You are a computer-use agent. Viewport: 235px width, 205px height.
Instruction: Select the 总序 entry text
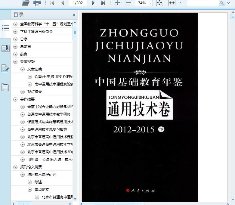(x=24, y=39)
